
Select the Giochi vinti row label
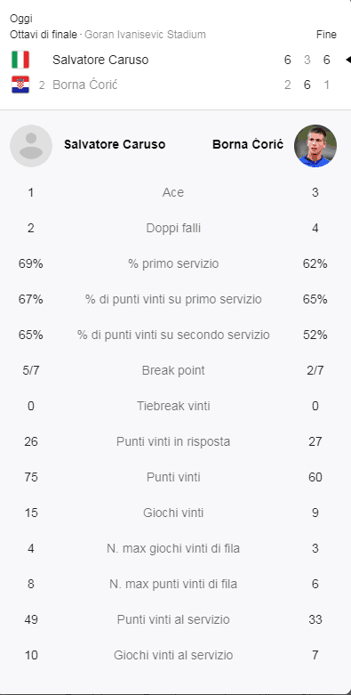173,513
